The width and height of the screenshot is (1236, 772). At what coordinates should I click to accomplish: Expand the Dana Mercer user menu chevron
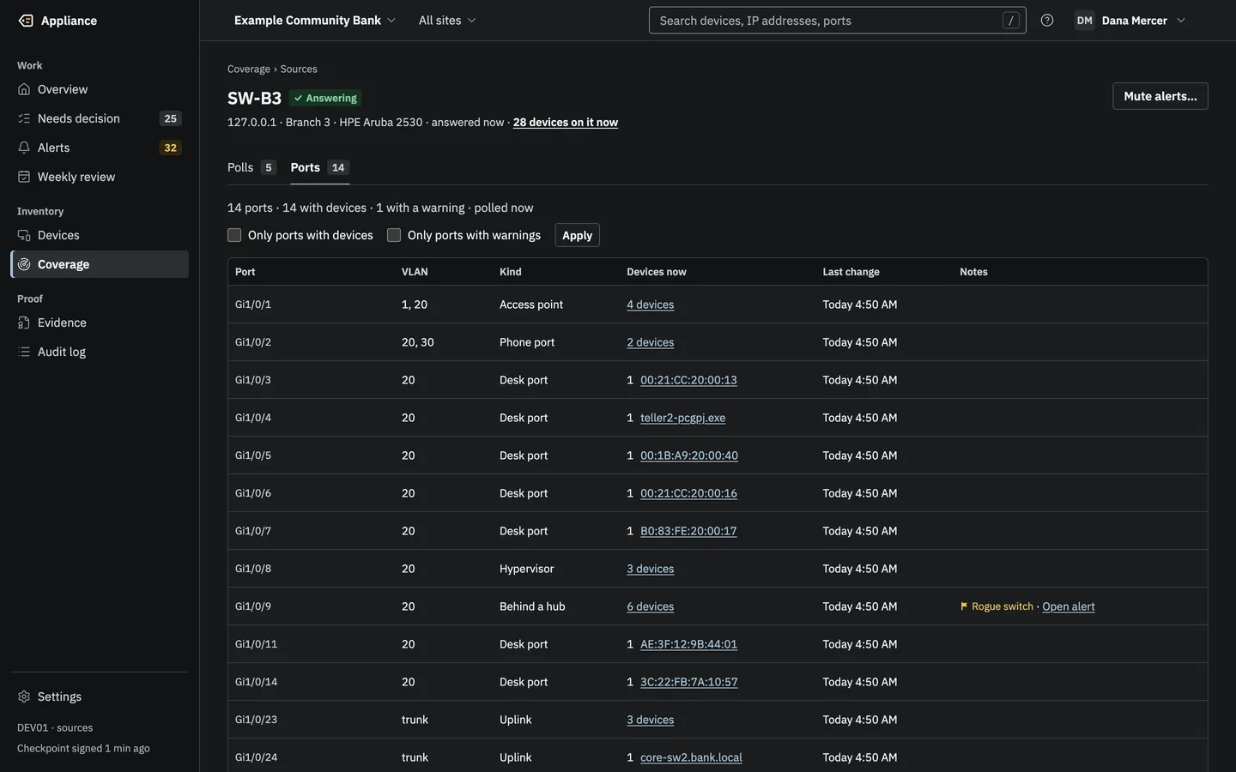tap(1181, 21)
